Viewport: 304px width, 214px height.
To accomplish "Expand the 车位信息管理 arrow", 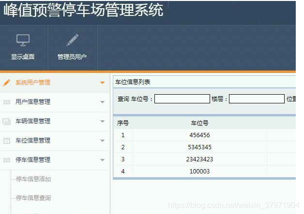I will (x=102, y=141).
